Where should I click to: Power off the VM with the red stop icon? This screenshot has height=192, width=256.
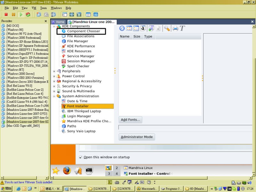tap(6, 14)
